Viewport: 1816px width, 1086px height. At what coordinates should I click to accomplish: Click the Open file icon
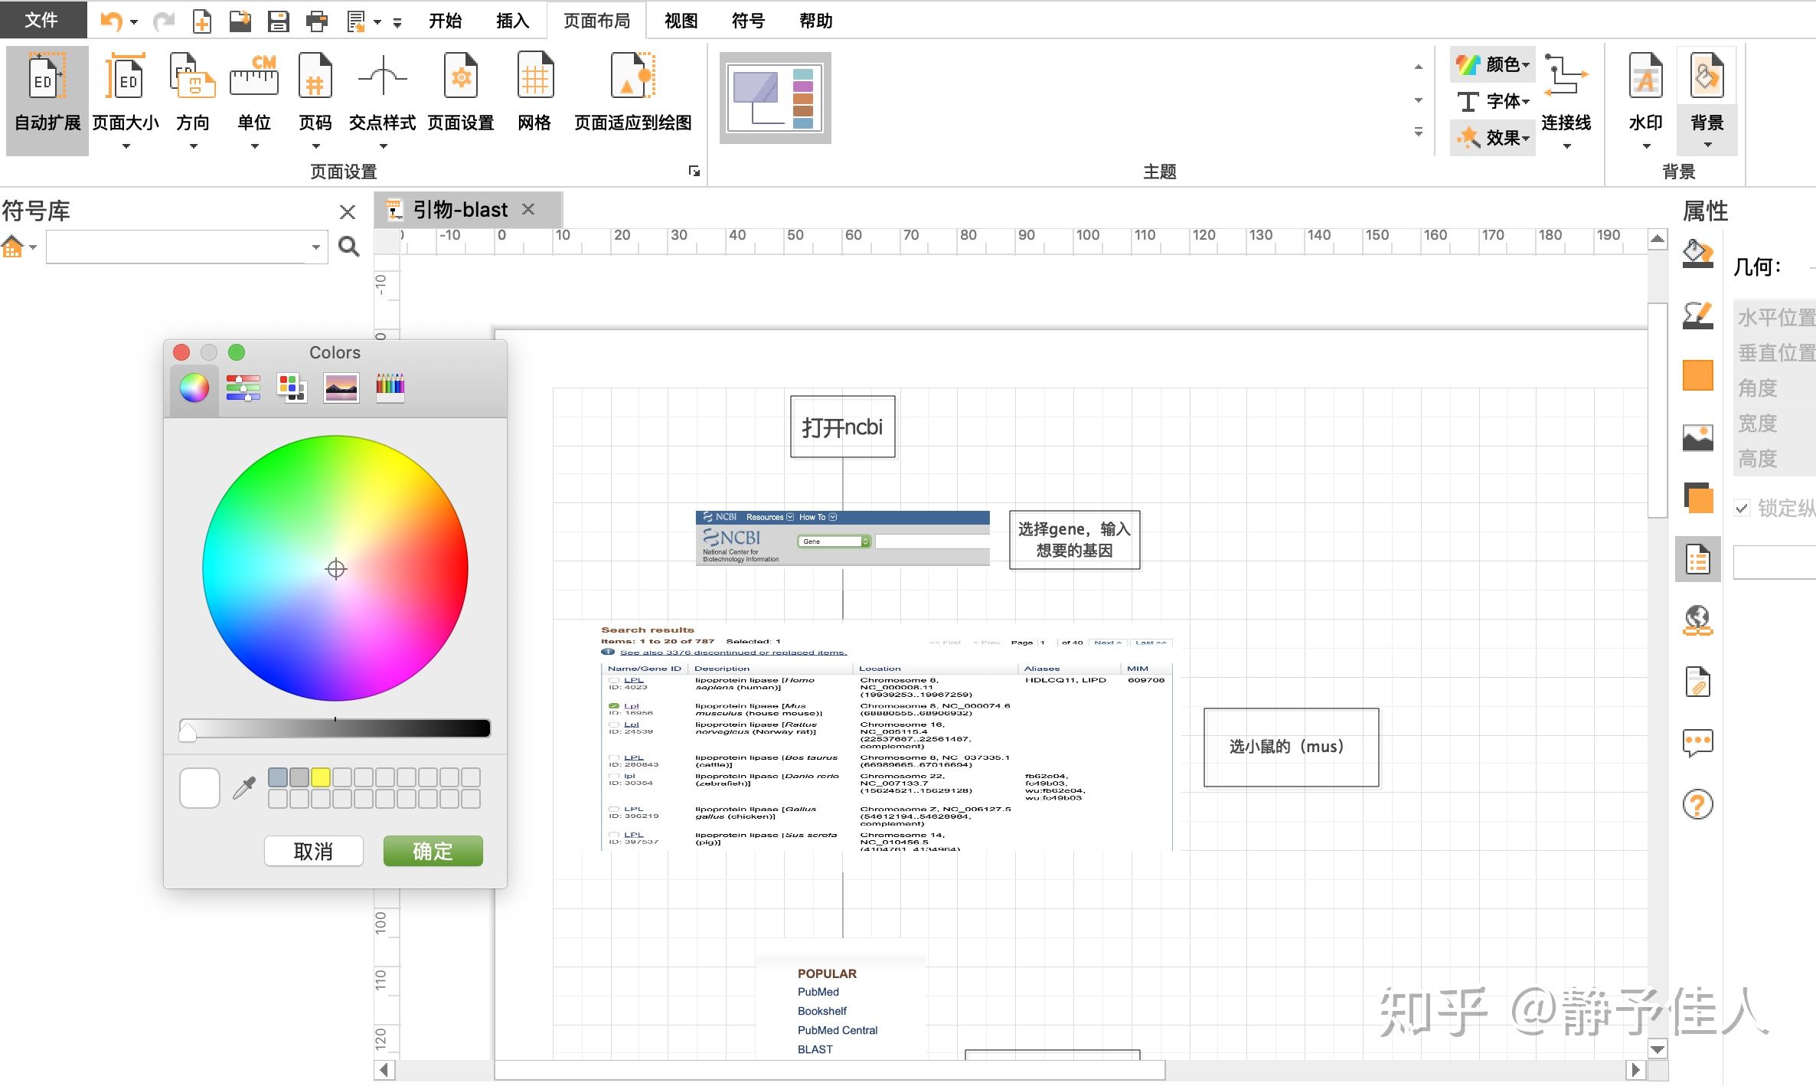click(240, 21)
